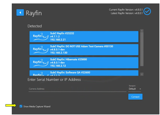
Task: Select SubC Rayfin #25232 at 192.168.2.21
Action: (x=84, y=37)
